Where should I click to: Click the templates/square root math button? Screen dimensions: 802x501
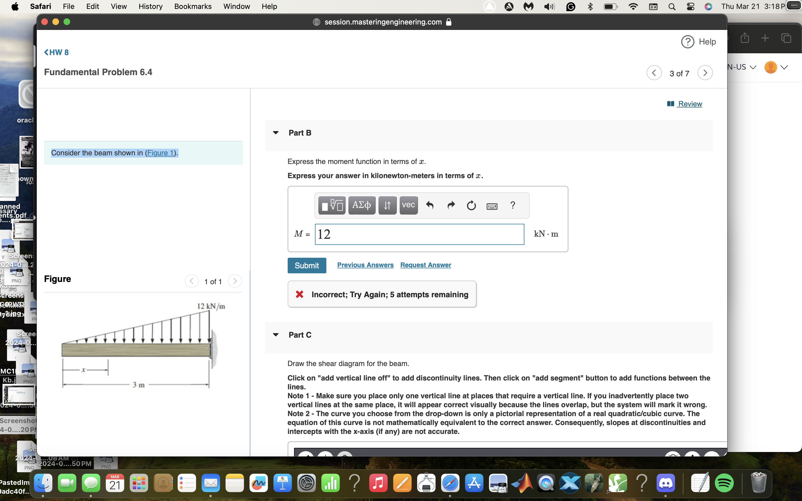click(332, 205)
